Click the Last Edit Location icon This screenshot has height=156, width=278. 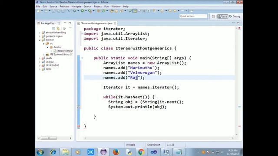click(170, 11)
